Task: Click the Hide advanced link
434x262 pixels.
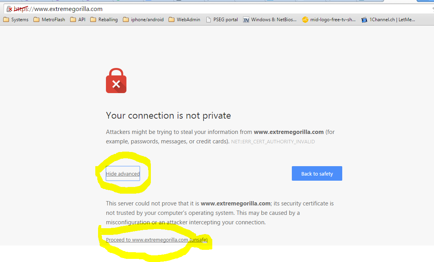Action: point(123,174)
